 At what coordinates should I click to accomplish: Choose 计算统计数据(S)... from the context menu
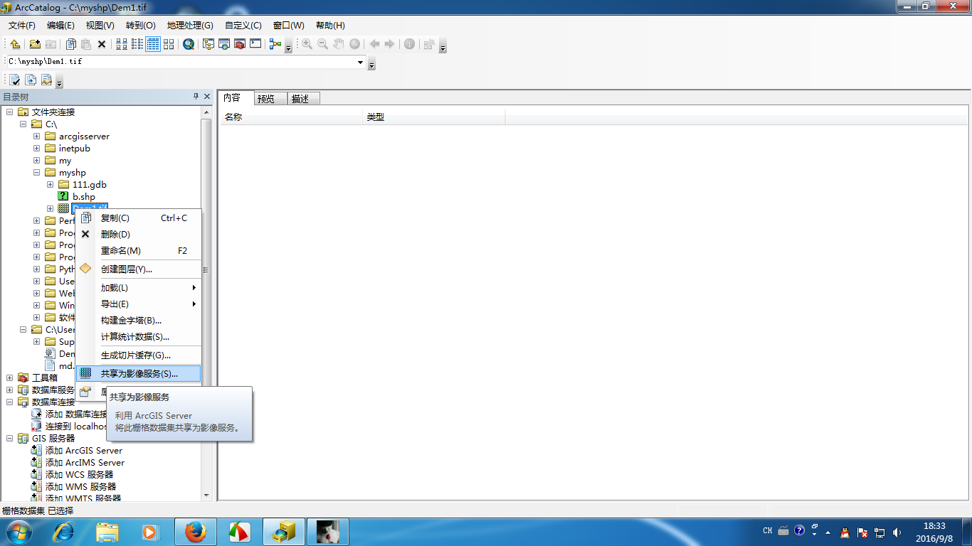click(x=139, y=337)
